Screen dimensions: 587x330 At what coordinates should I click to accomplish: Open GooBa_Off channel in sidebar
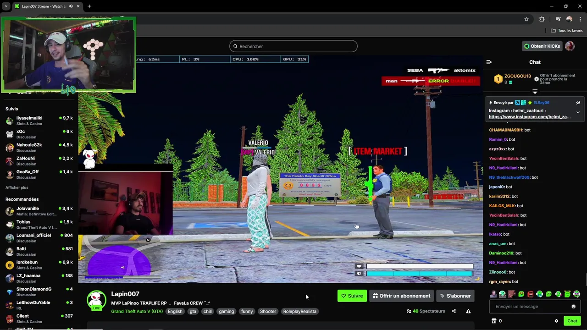pos(39,175)
